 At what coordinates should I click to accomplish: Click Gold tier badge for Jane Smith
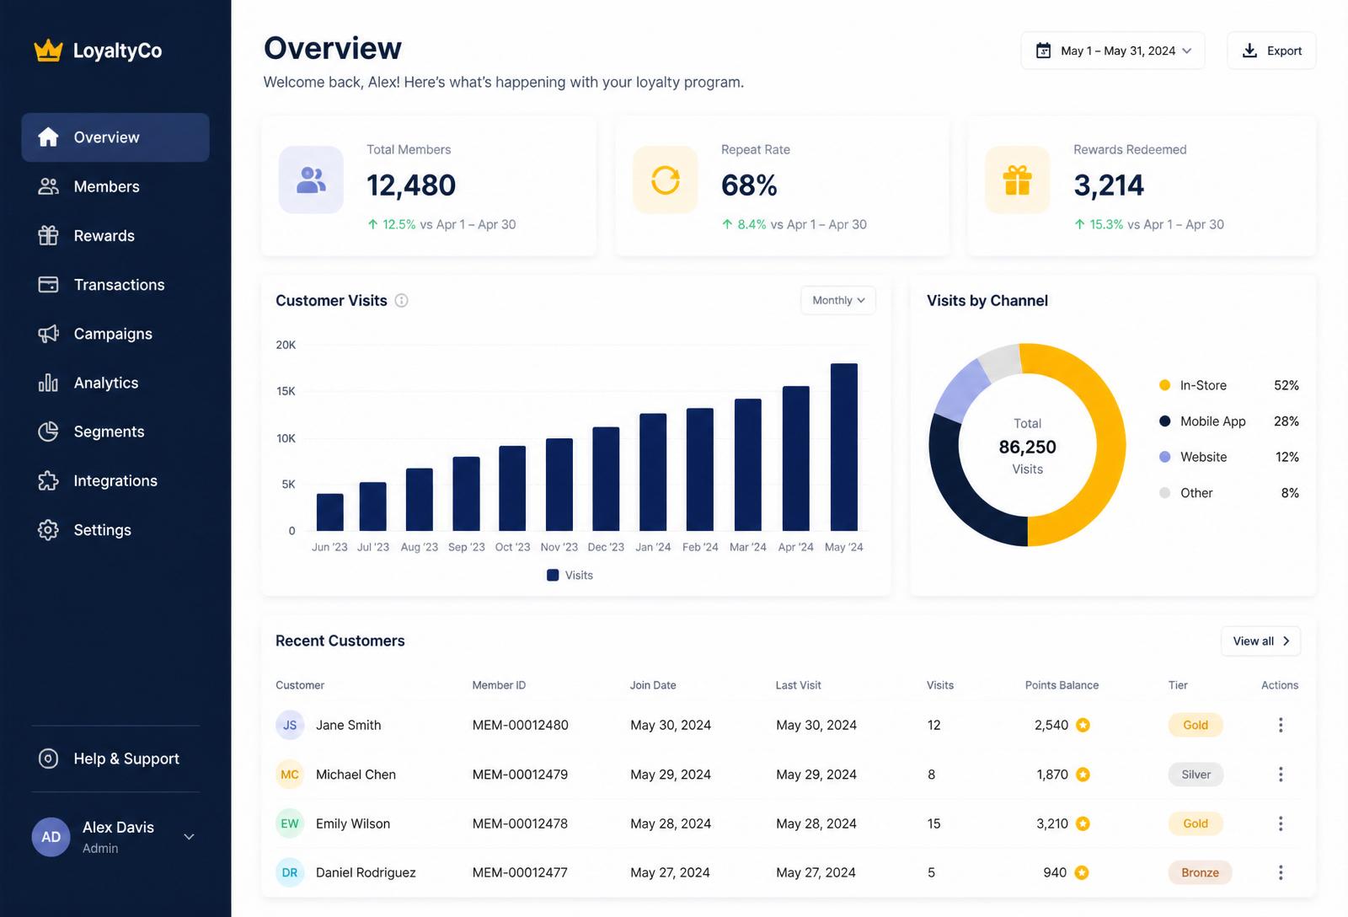tap(1196, 725)
